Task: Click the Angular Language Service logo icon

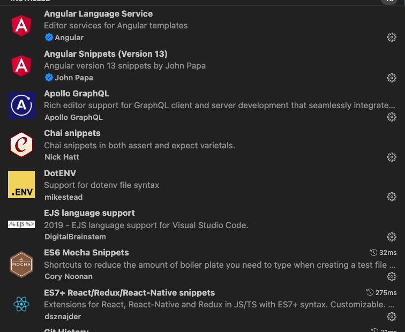Action: (21, 26)
